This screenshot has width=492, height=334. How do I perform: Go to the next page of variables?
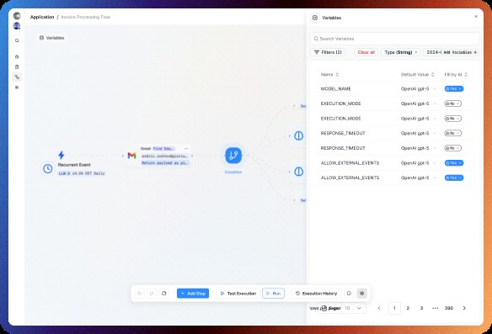tap(464, 308)
